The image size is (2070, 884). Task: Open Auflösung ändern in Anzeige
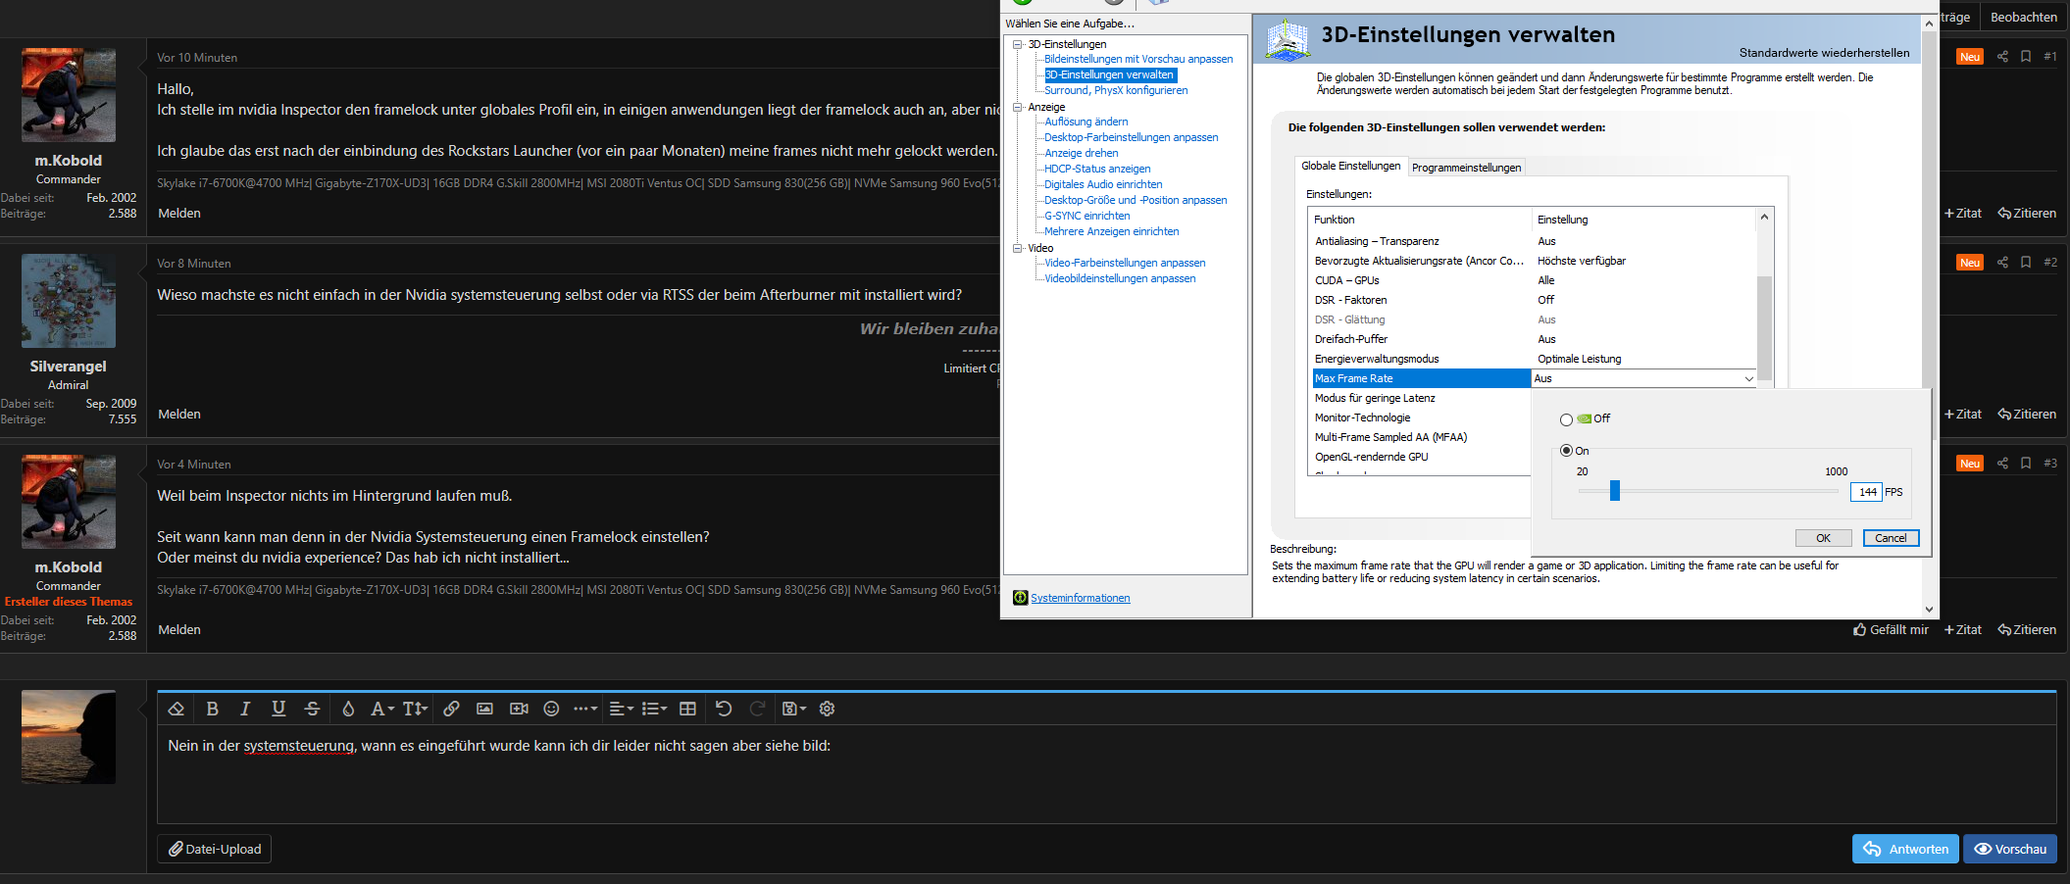[x=1085, y=122]
